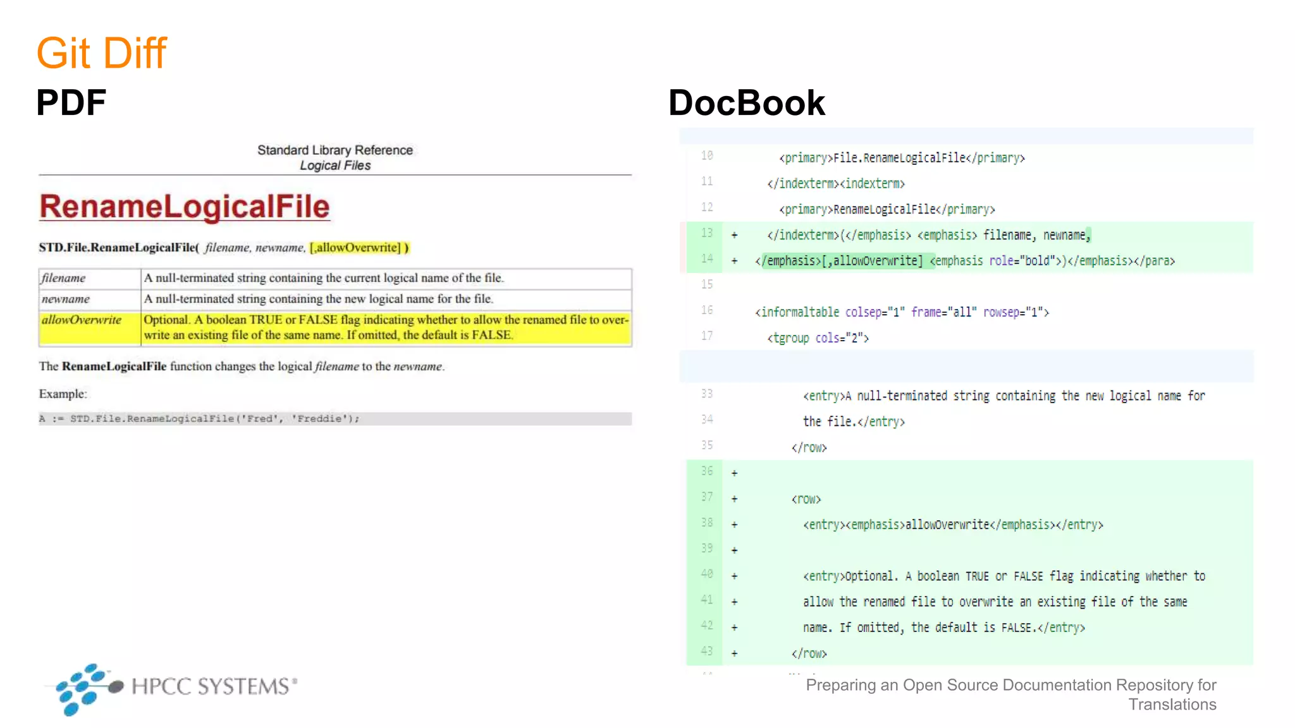Click diff line number 36
Viewport: 1295px width, 728px height.
click(x=707, y=471)
